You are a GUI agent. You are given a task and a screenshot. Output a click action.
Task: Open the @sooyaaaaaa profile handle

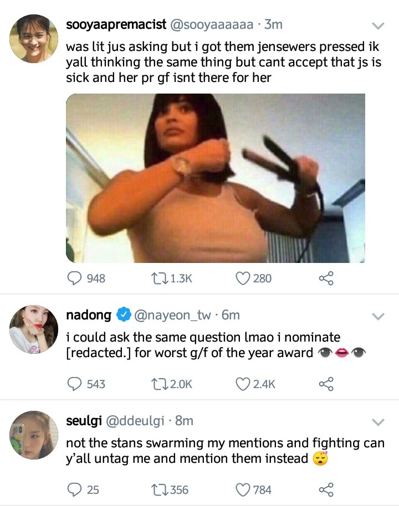[x=212, y=24]
